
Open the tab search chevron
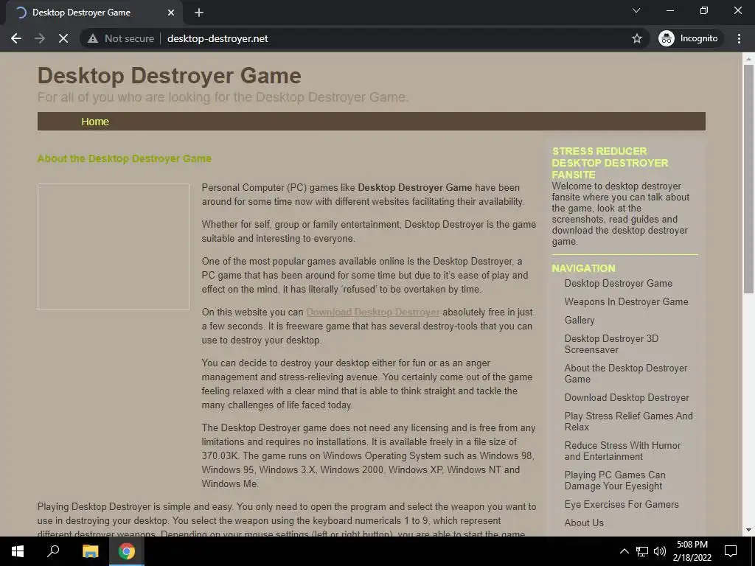click(636, 10)
